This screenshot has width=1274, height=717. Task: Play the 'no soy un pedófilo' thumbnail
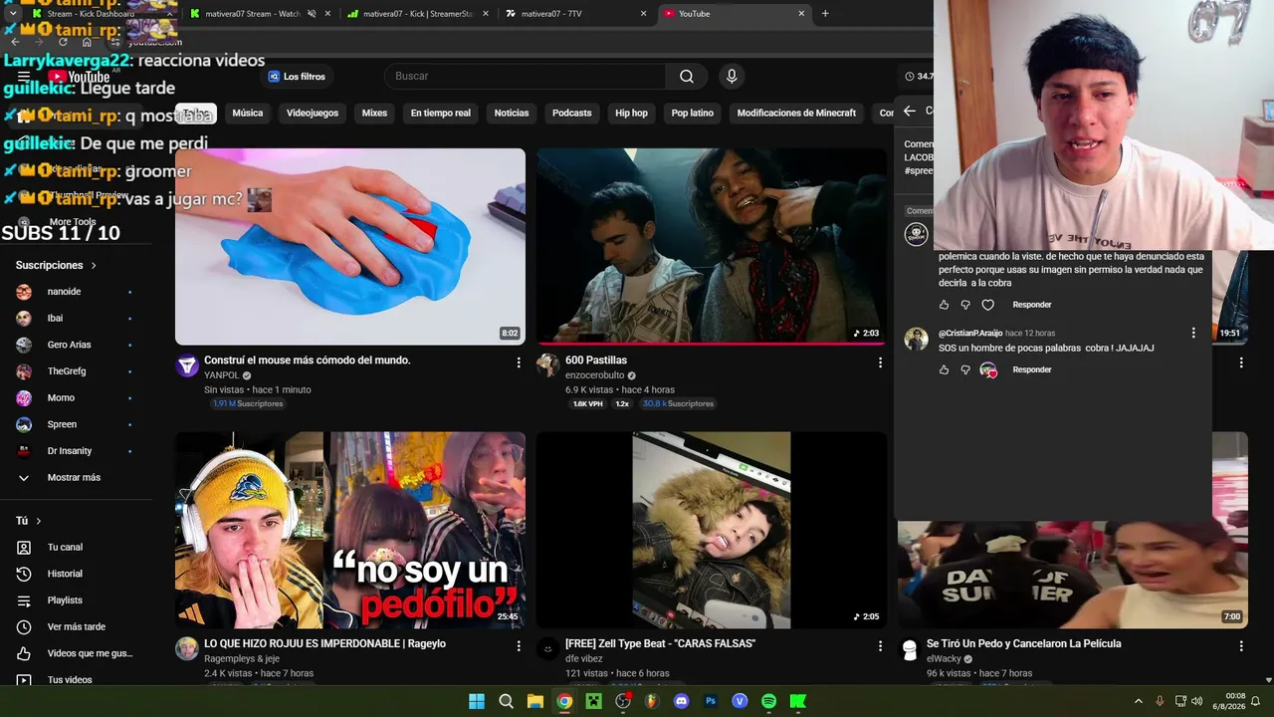click(x=350, y=530)
